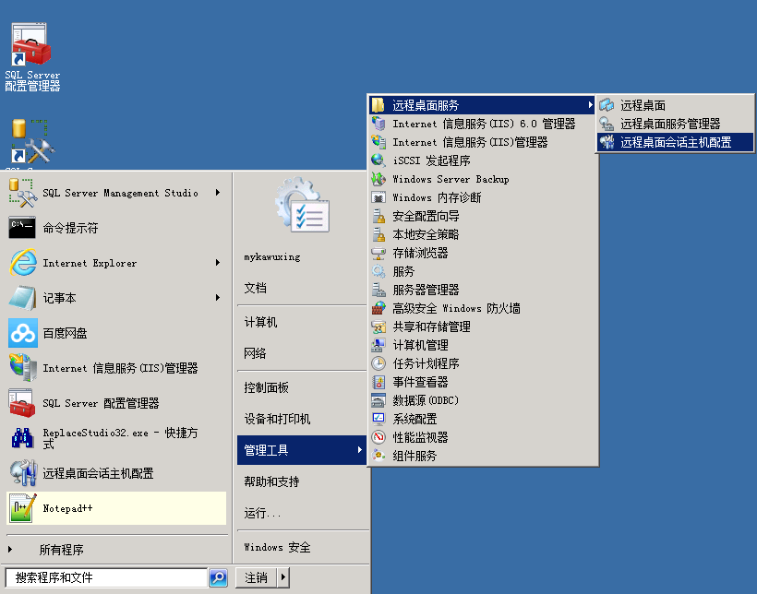Viewport: 757px width, 594px height.
Task: Click the Windows 内存诊断 chip icon
Action: 378,197
